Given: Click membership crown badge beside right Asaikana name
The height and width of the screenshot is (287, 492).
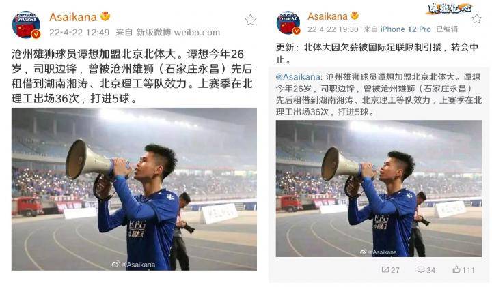Looking at the screenshot, I should (x=355, y=16).
